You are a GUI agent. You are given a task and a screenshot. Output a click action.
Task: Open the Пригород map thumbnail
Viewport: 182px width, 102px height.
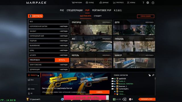91,27
